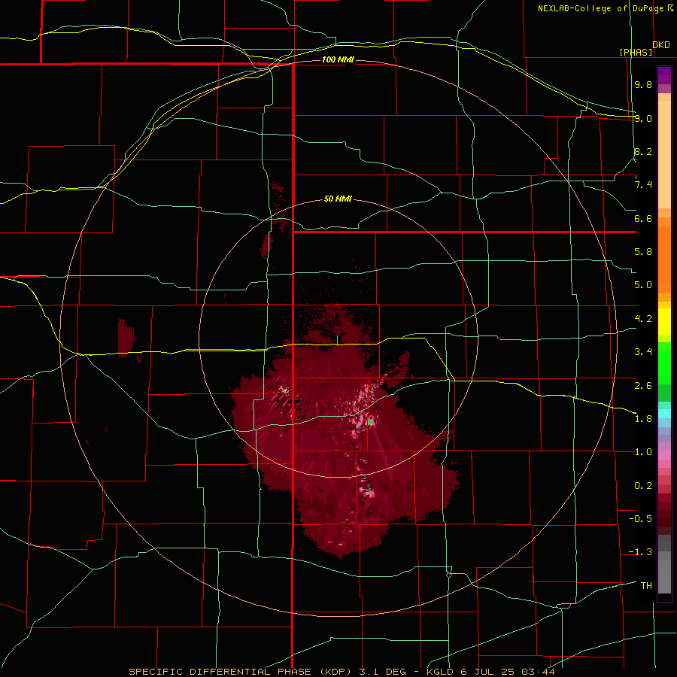
Task: Click the 3.4 scale value
Action: click(643, 352)
